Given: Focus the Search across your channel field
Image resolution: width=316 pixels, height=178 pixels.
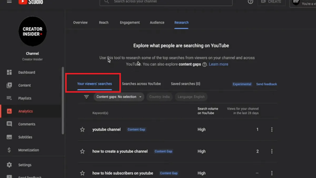Looking at the screenshot, I should [x=166, y=2].
